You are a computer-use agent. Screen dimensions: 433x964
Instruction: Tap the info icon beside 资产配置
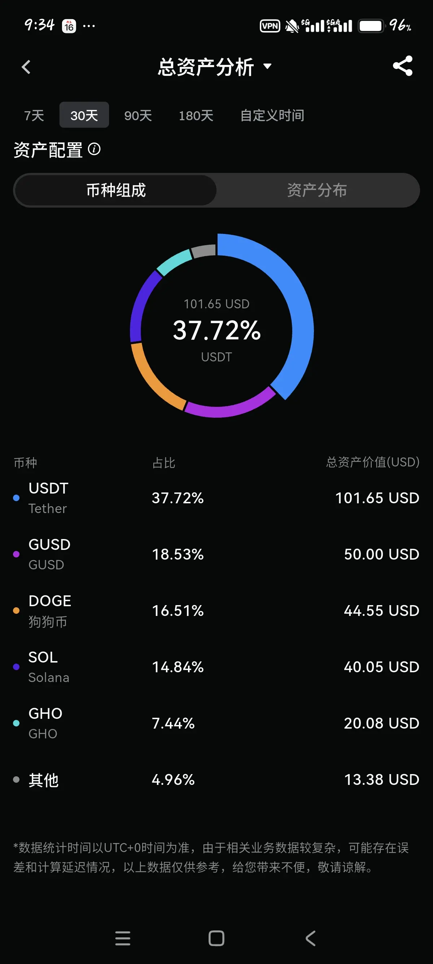point(94,149)
